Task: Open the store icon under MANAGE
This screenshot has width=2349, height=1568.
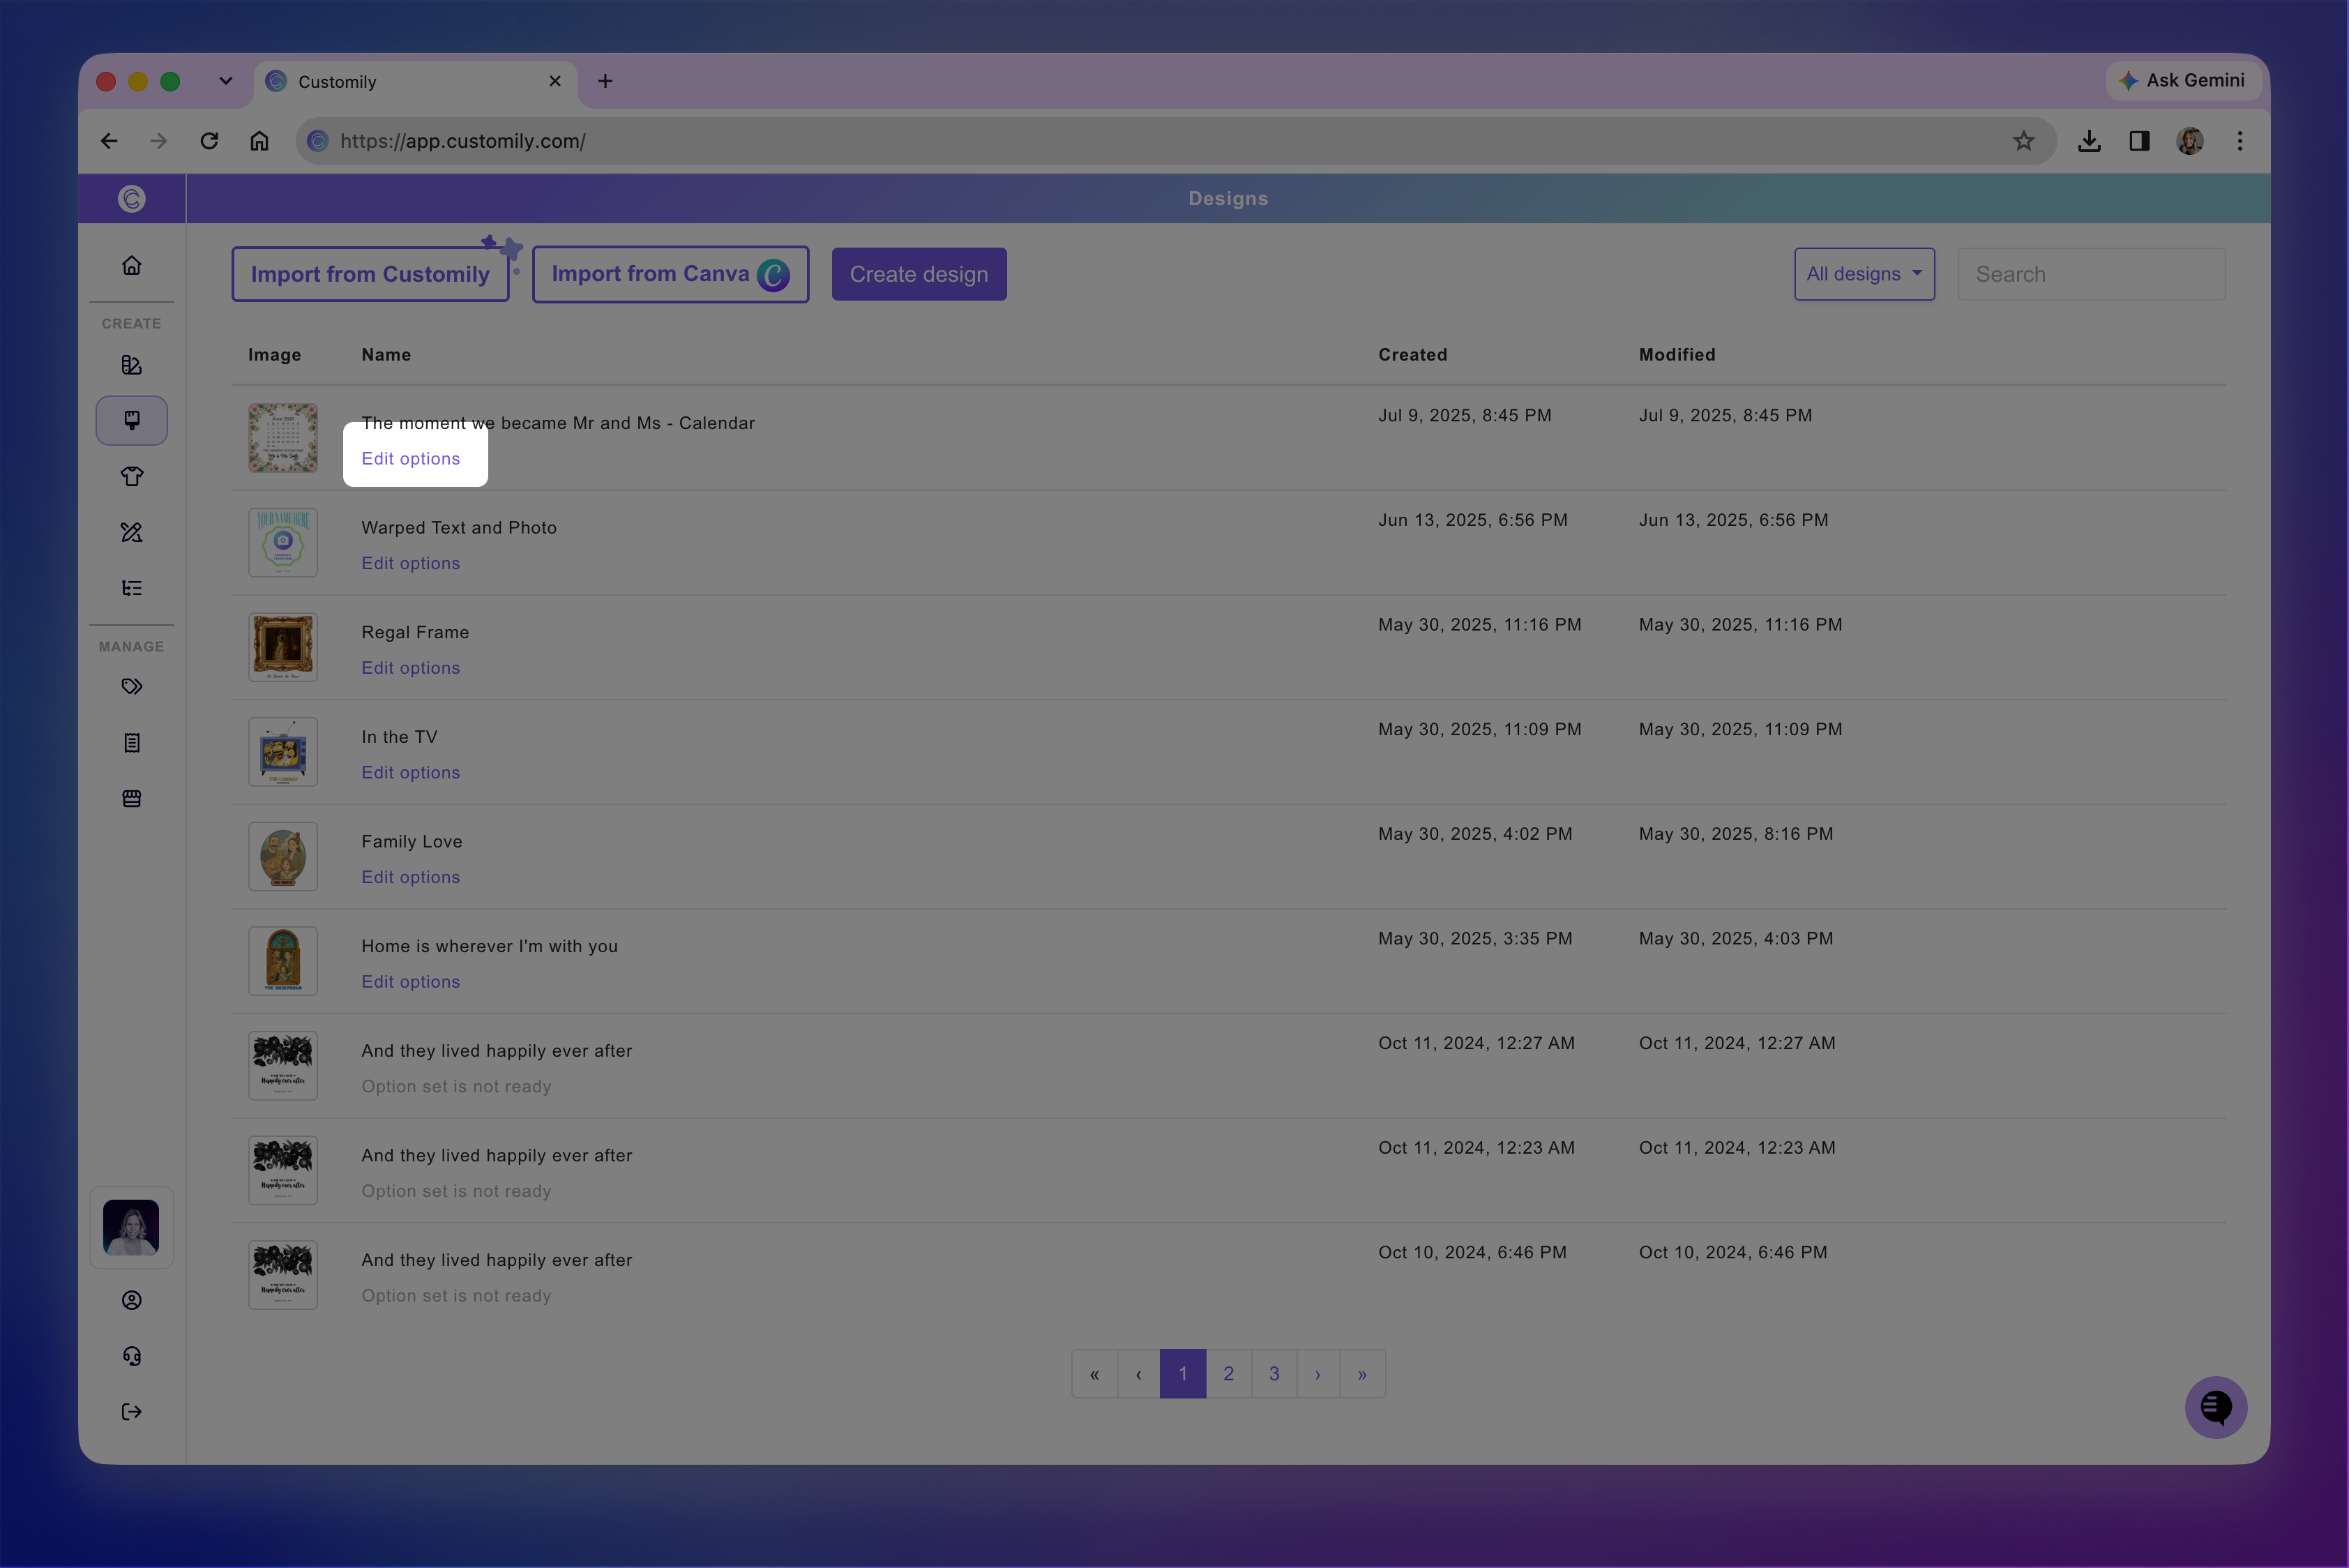Action: tap(131, 798)
